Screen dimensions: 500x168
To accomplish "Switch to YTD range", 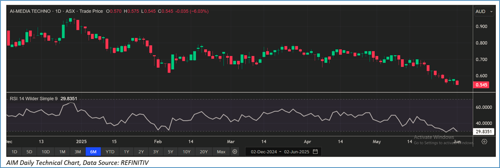I will tap(110, 152).
